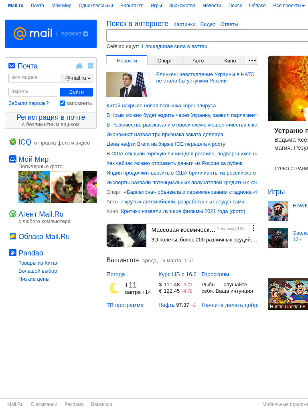Image resolution: width=308 pixels, height=410 pixels.
Task: Click the internet search input box
Action: click(207, 35)
